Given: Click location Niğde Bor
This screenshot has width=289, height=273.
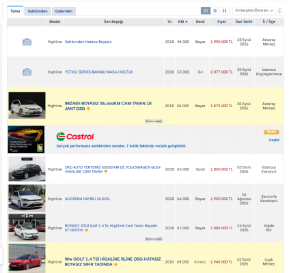Looking at the screenshot, I should coord(269,228).
